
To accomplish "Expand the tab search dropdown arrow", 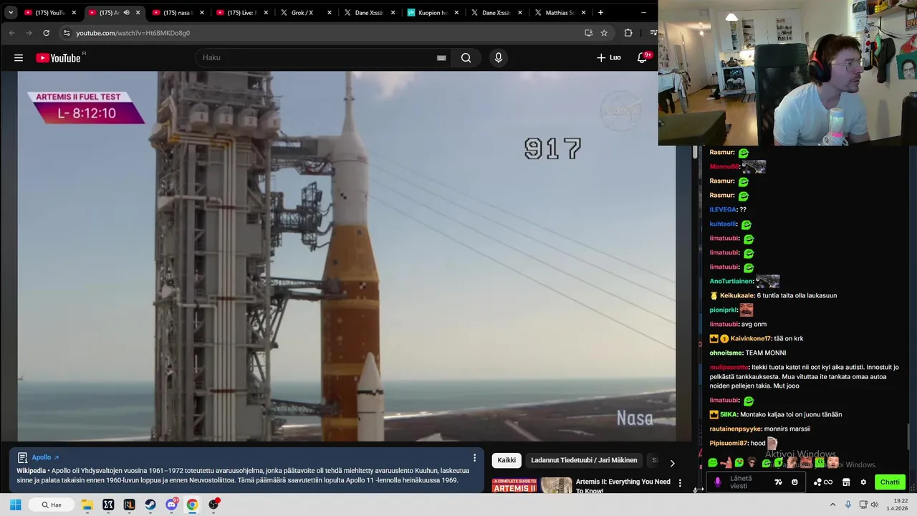I will coord(11,12).
